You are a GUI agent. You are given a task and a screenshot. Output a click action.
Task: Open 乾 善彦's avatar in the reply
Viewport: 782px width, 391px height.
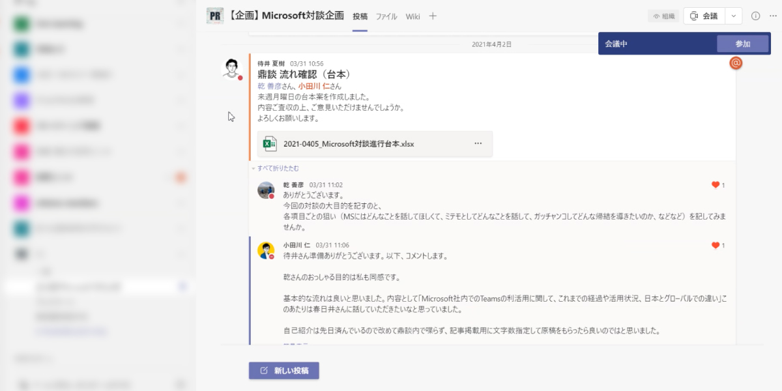[266, 190]
